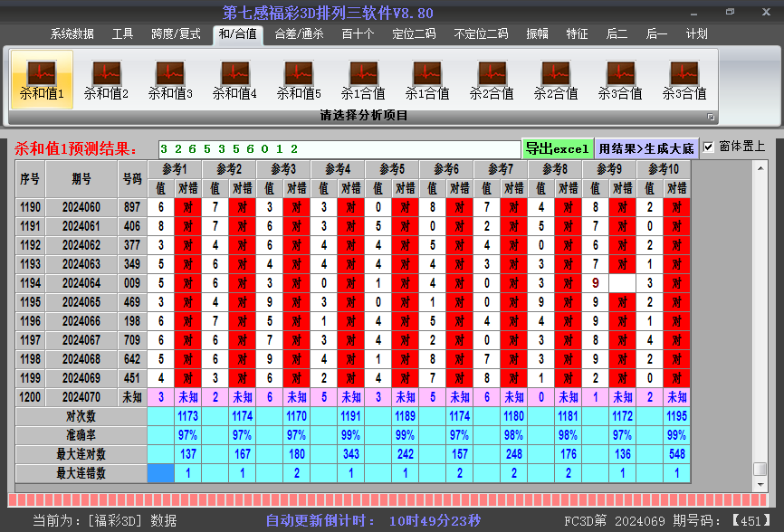784x532 pixels.
Task: Open the 百十个 tab
Action: [x=358, y=34]
